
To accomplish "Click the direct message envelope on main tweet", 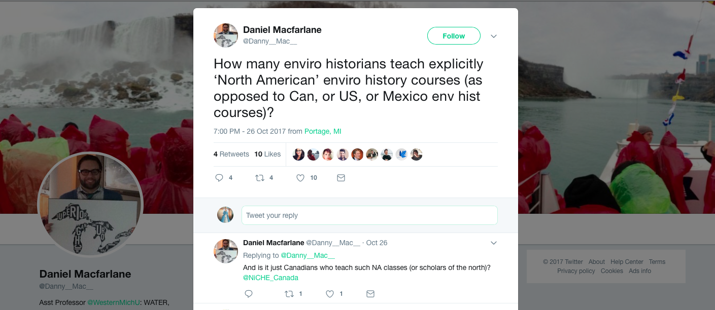I will [341, 178].
